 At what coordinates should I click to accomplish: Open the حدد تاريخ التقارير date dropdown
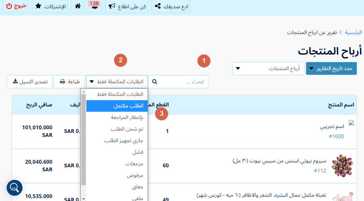[x=331, y=68]
